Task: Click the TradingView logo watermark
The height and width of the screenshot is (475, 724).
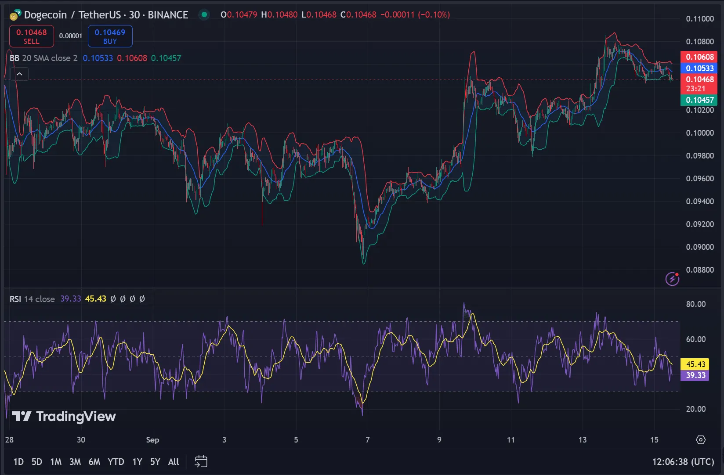Action: click(64, 416)
